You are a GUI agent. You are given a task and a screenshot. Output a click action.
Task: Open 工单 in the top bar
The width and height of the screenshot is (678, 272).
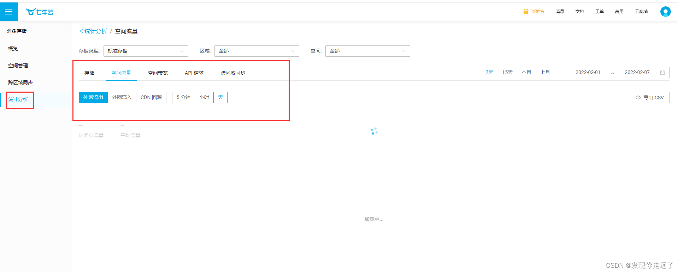(600, 12)
